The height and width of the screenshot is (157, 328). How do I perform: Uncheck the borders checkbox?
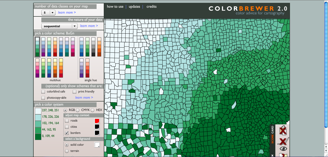click(67, 133)
